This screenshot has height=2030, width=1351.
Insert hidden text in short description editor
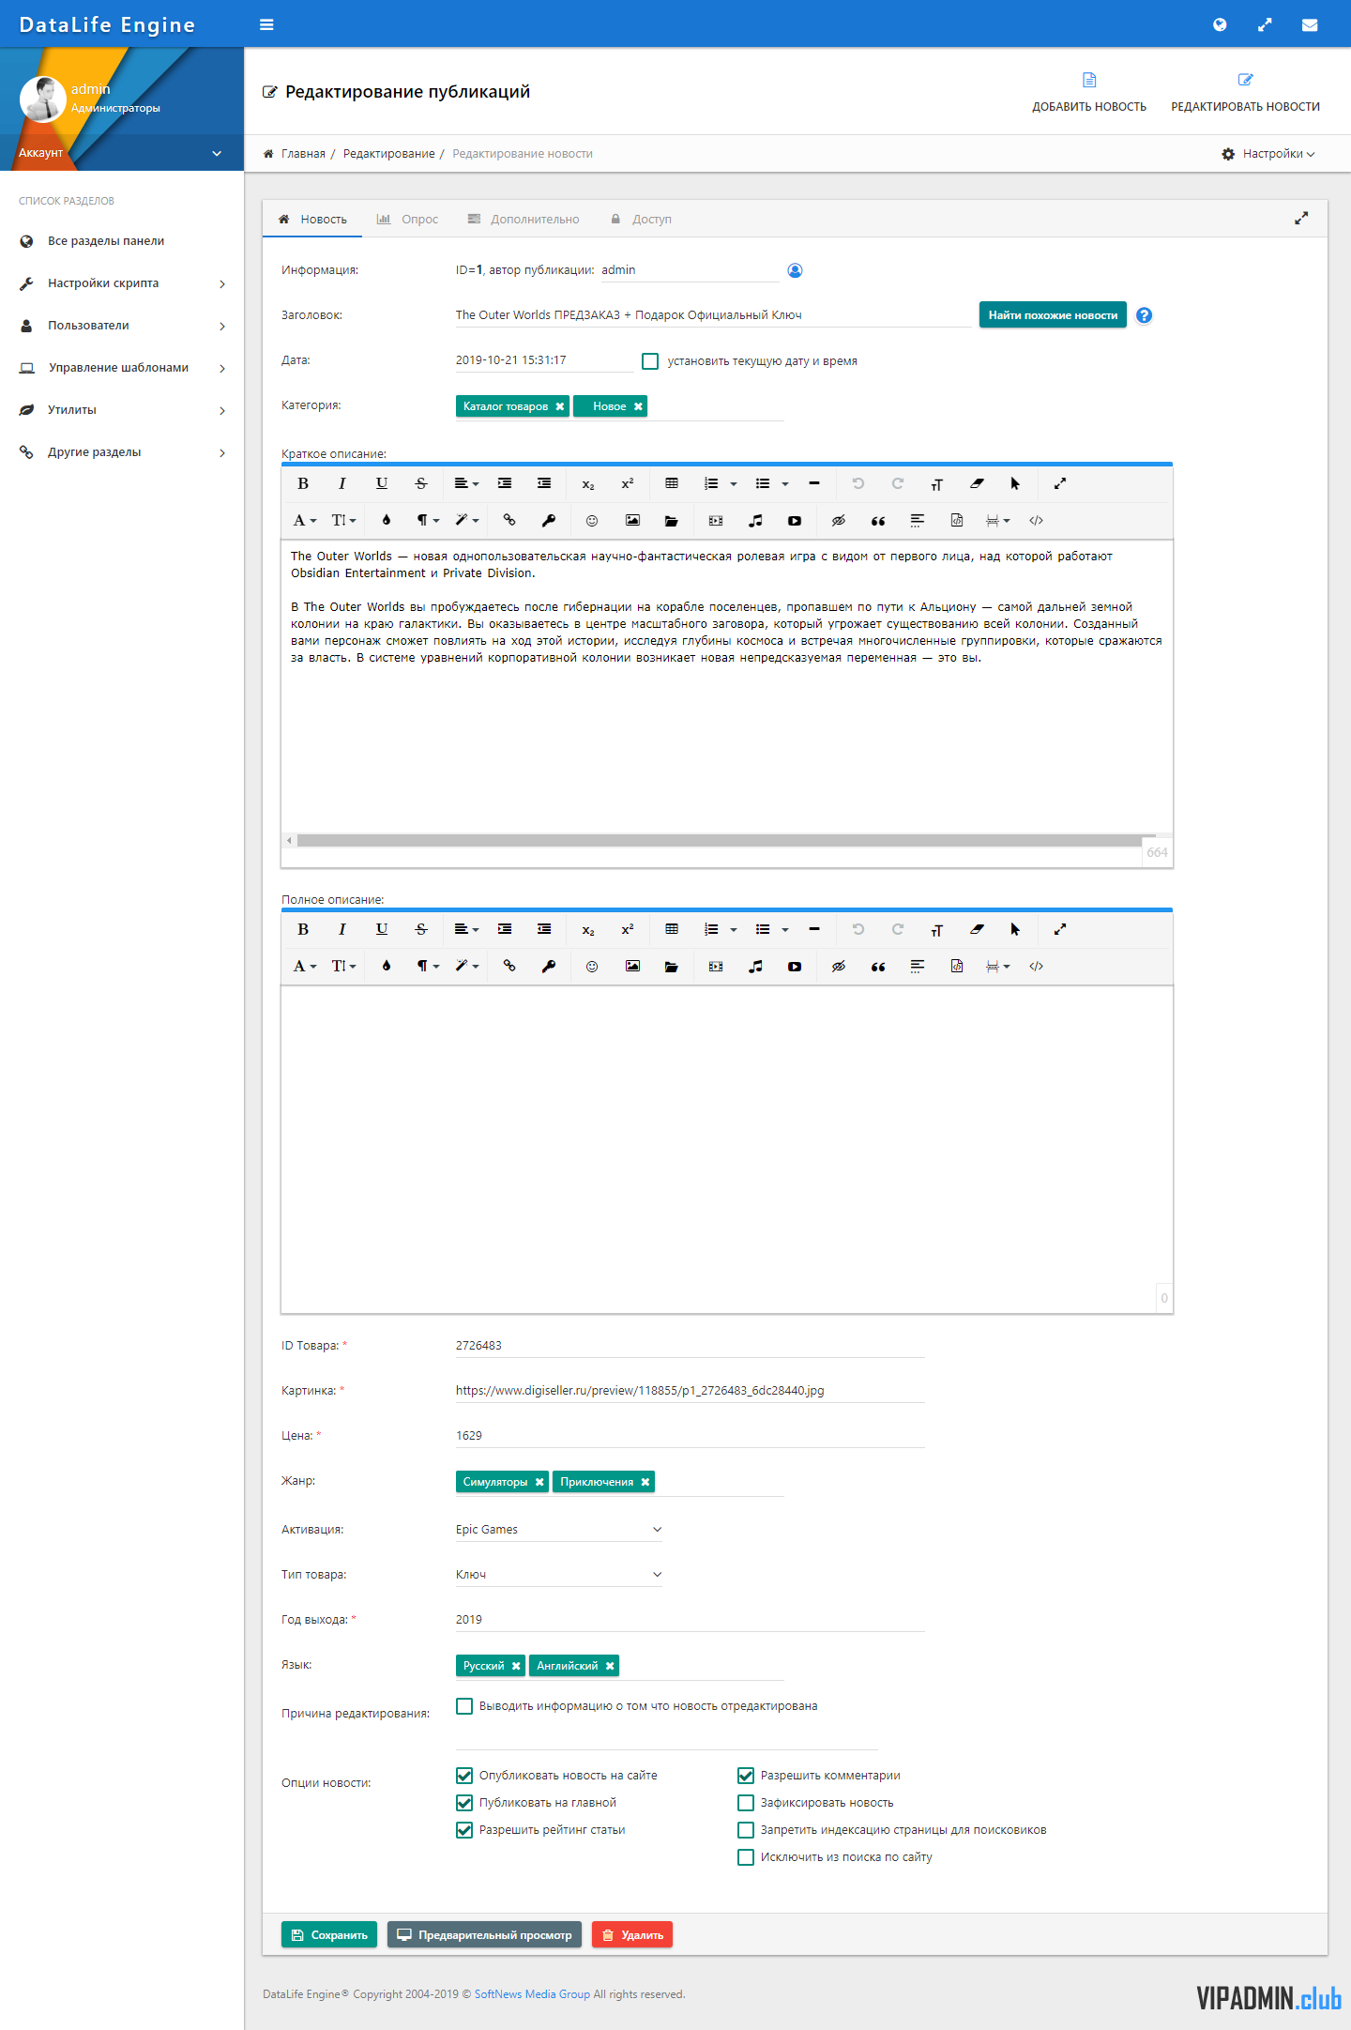839,520
